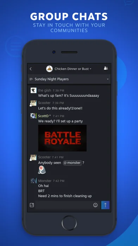Tap the message text input field
This screenshot has height=246, width=138.
[63, 205]
